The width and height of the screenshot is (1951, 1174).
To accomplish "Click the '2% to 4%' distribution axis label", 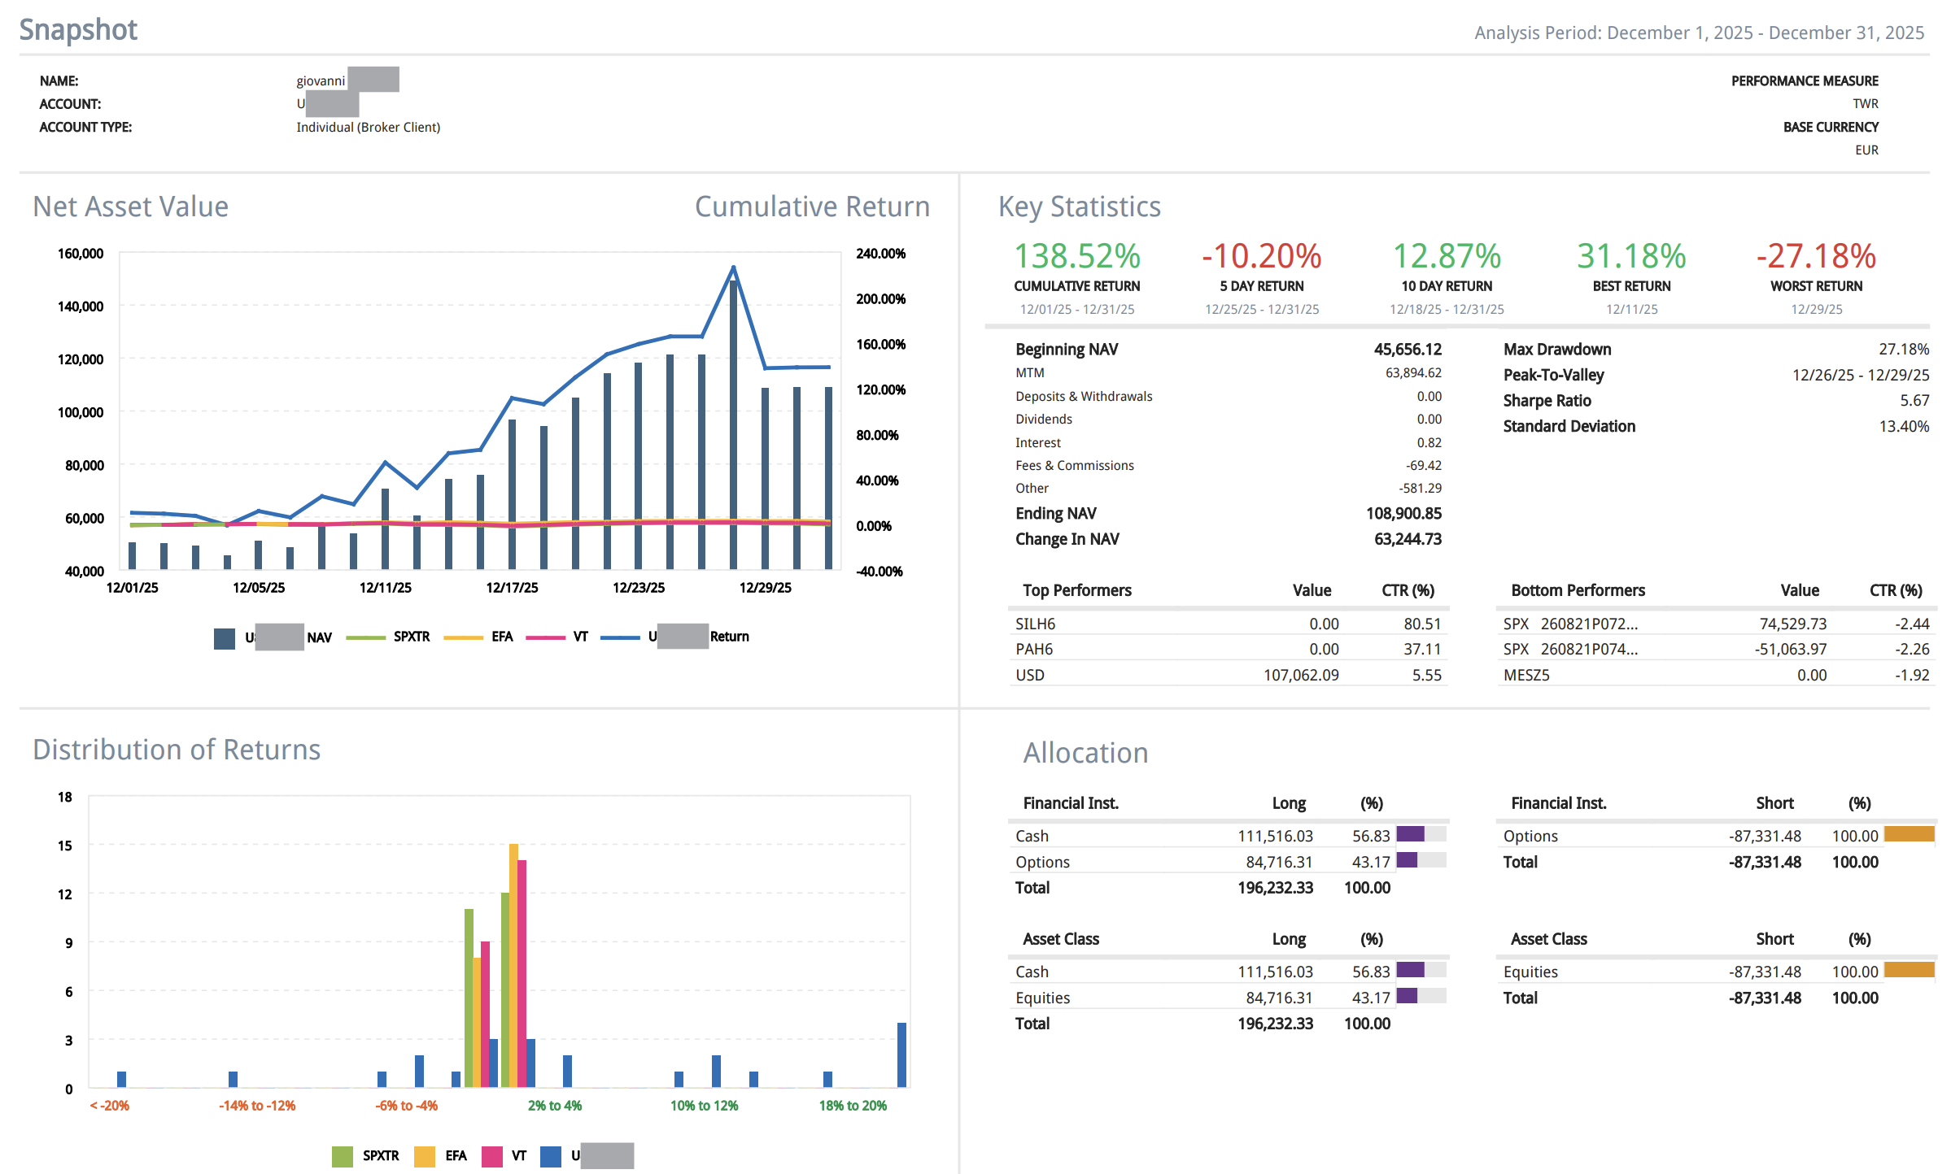I will [555, 1106].
